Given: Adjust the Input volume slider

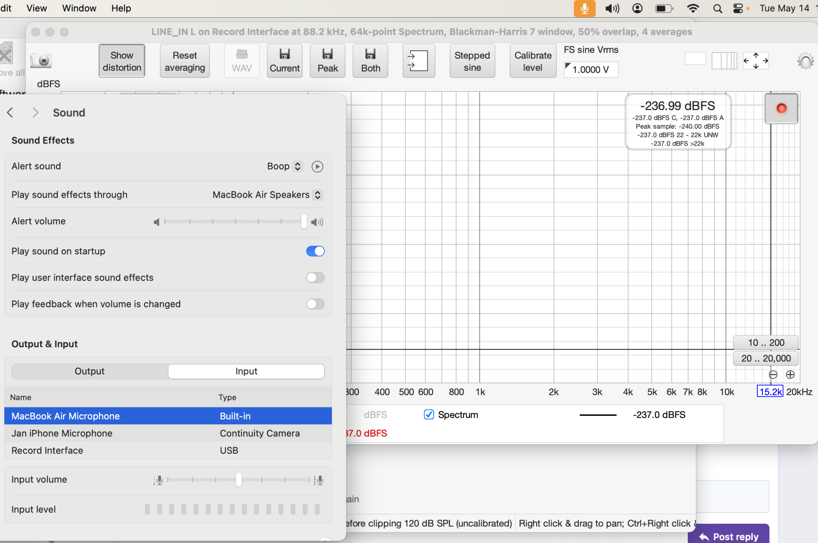Looking at the screenshot, I should click(x=238, y=479).
